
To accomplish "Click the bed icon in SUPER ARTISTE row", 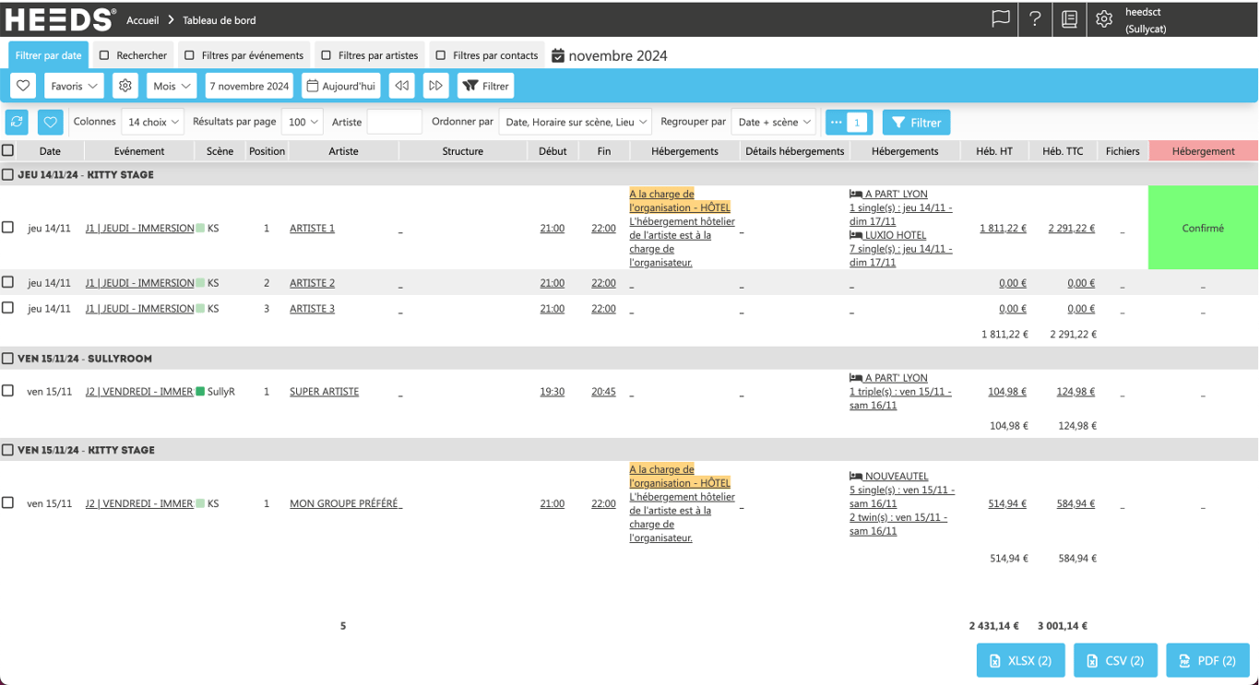I will click(x=856, y=378).
